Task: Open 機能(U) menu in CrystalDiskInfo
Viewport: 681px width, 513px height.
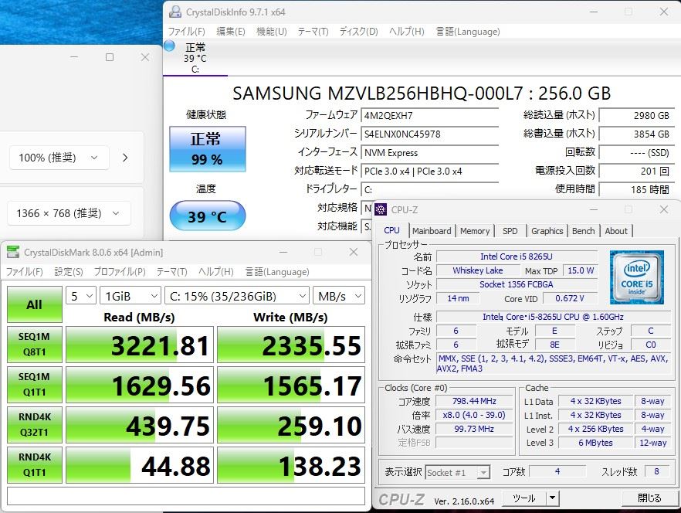Action: coord(271,32)
